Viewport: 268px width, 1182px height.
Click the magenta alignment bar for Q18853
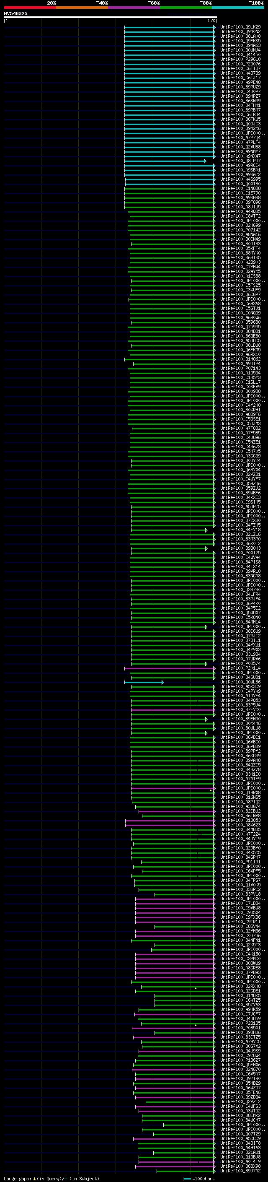170,821
